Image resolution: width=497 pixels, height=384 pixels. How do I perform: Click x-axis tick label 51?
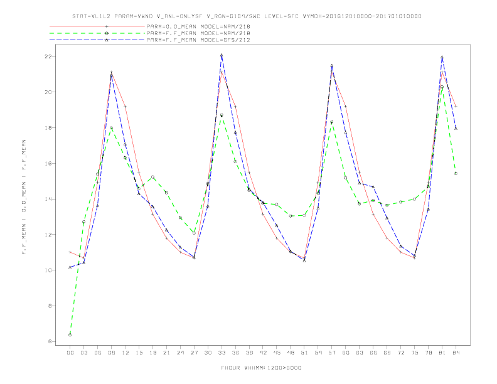[304, 353]
